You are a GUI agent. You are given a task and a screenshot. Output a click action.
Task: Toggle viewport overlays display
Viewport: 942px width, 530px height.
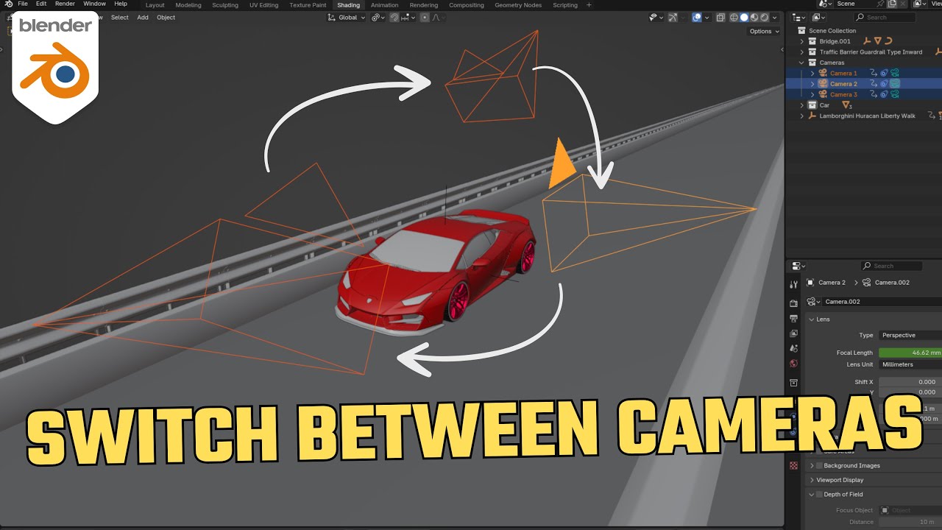click(696, 17)
